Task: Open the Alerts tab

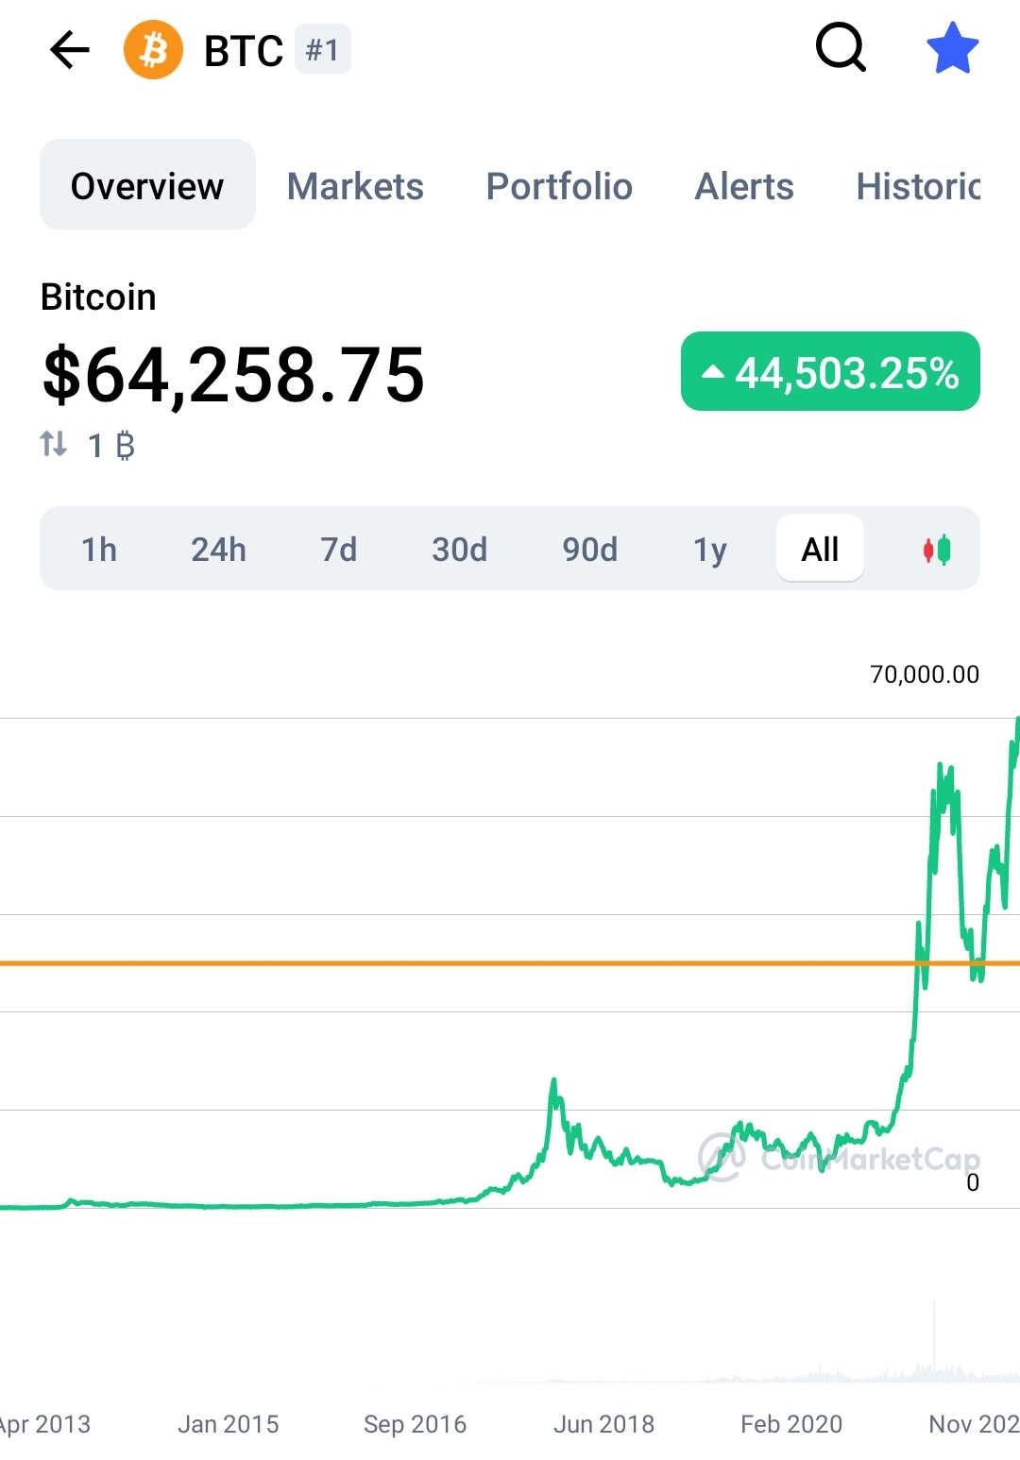Action: (744, 186)
